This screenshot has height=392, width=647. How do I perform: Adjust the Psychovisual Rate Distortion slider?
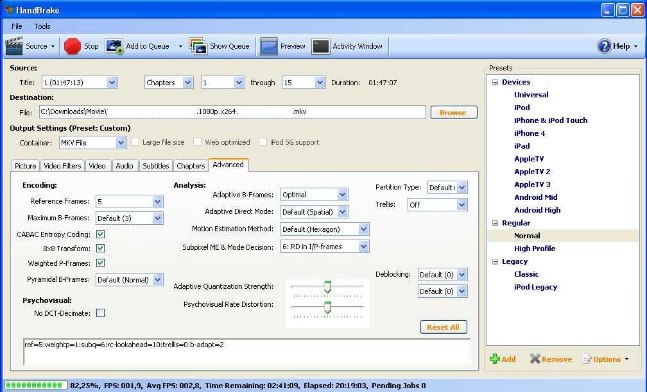coord(327,307)
